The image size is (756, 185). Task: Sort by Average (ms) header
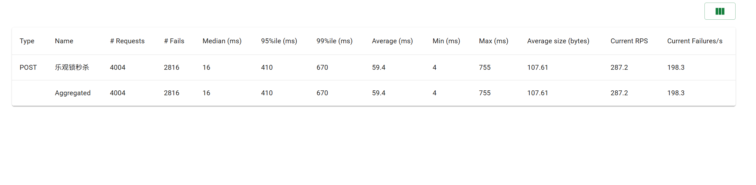[x=392, y=41]
